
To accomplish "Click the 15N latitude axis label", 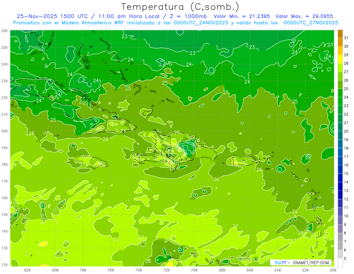I will 4,214.
